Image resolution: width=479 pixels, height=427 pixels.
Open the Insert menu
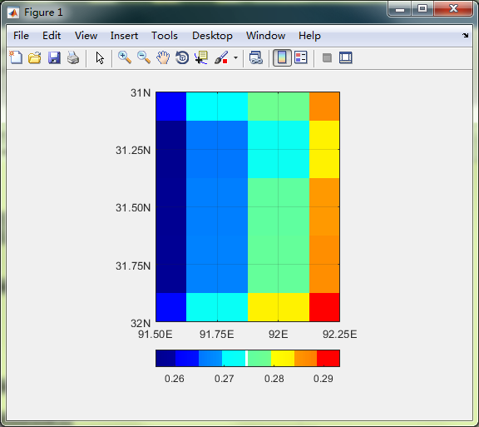[x=124, y=36]
